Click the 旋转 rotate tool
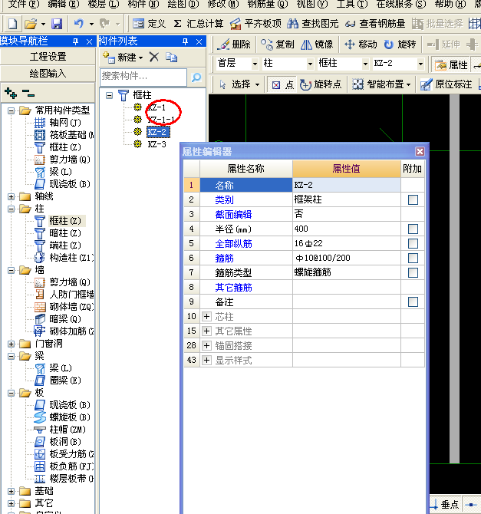 400,44
